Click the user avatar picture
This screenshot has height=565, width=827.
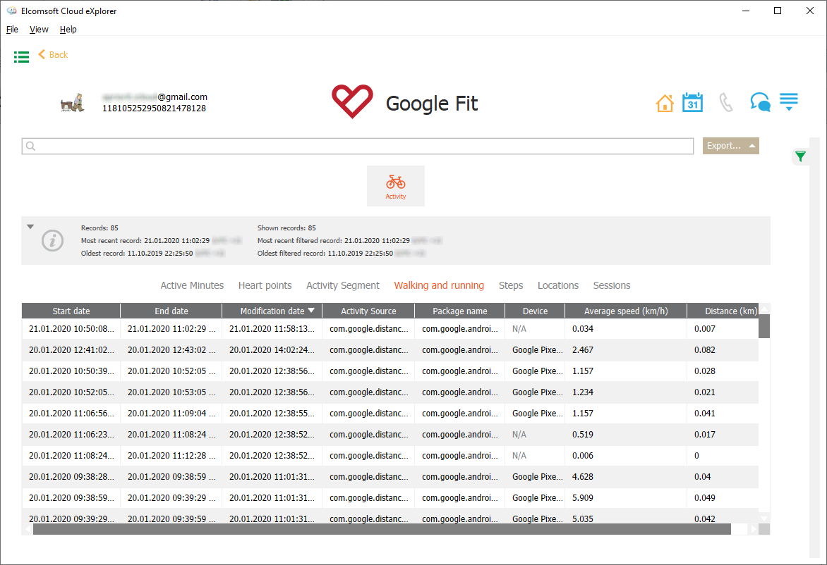[72, 101]
